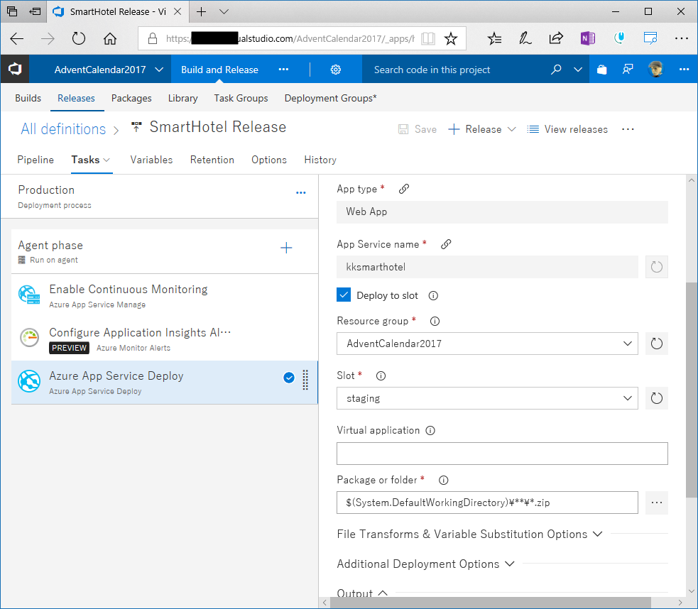Click the Edge Favorites star icon

(451, 39)
